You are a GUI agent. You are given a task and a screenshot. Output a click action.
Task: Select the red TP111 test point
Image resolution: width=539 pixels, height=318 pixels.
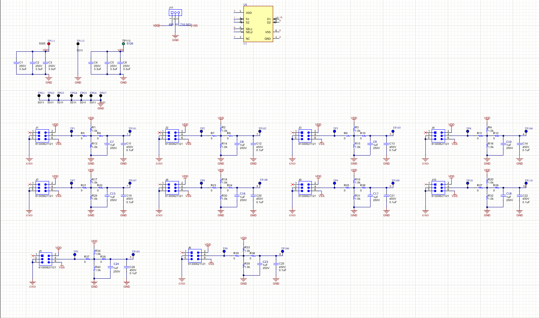(x=49, y=44)
